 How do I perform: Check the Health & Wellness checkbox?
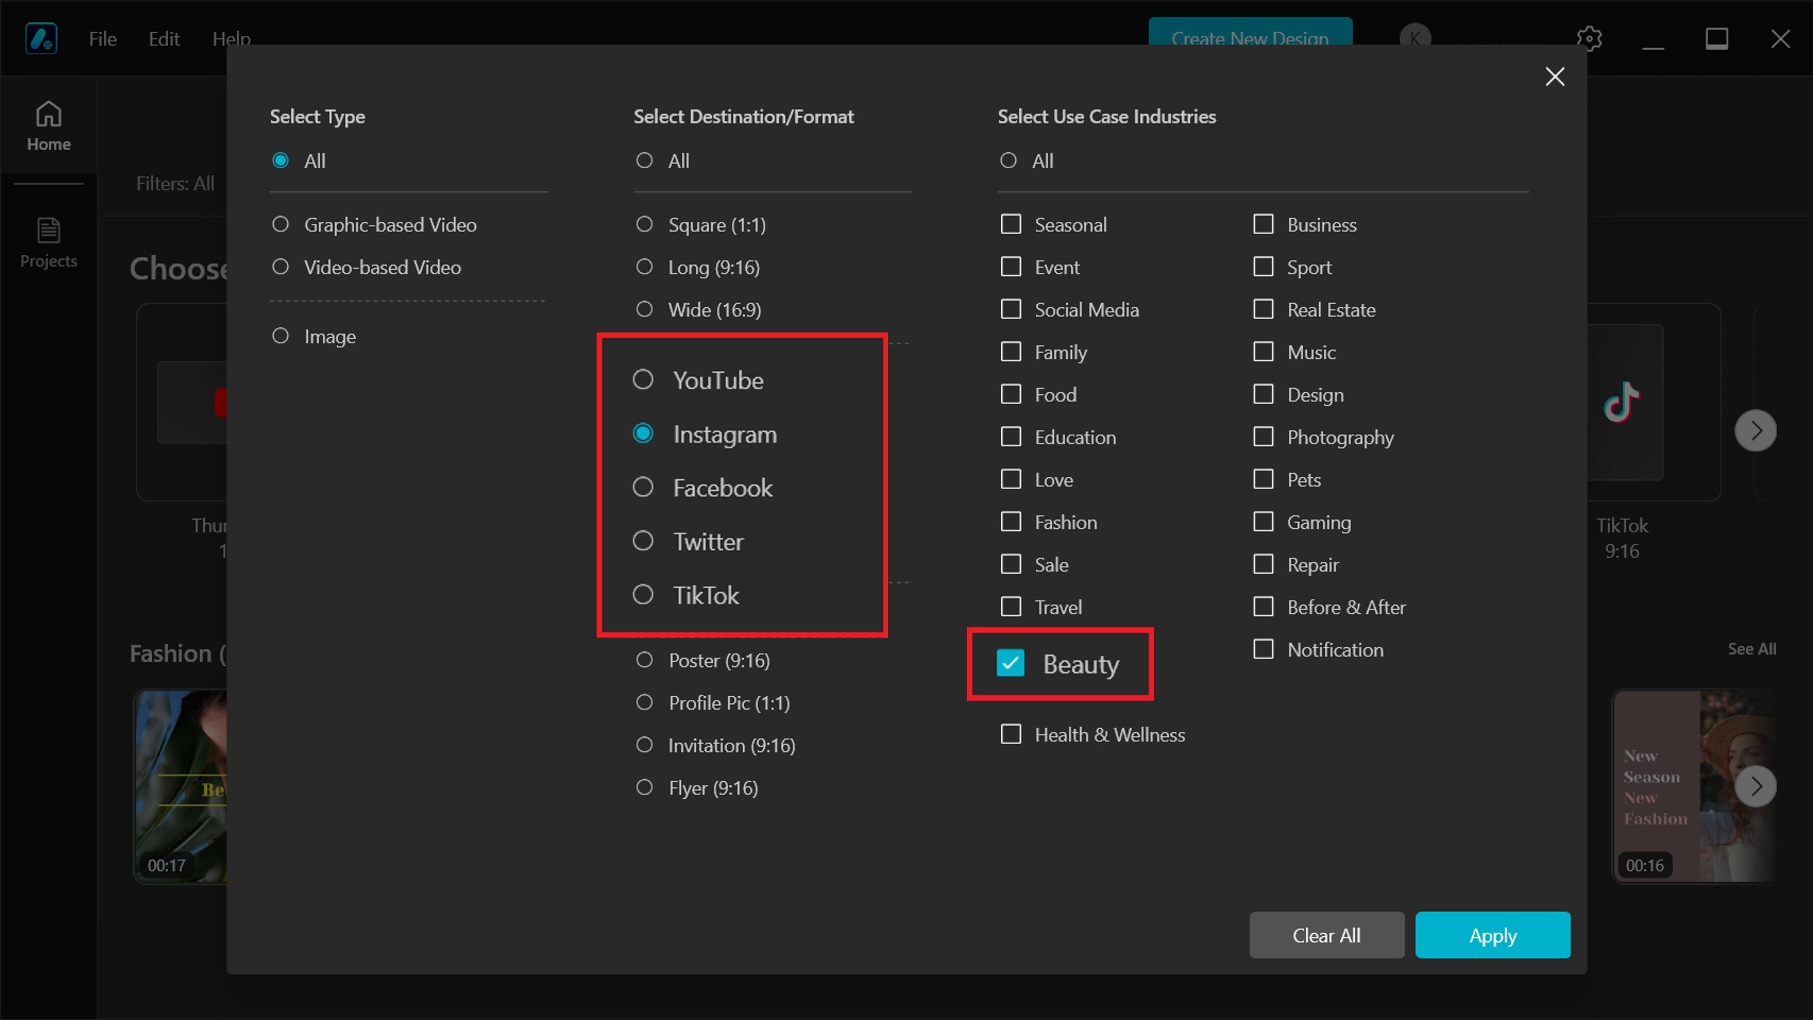[1011, 734]
